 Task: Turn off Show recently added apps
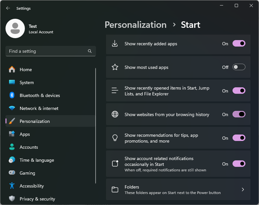pyautogui.click(x=239, y=43)
